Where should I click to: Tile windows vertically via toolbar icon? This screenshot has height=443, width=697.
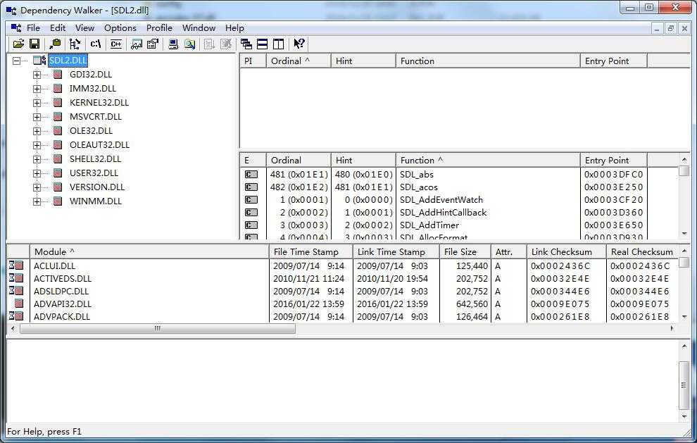point(278,44)
